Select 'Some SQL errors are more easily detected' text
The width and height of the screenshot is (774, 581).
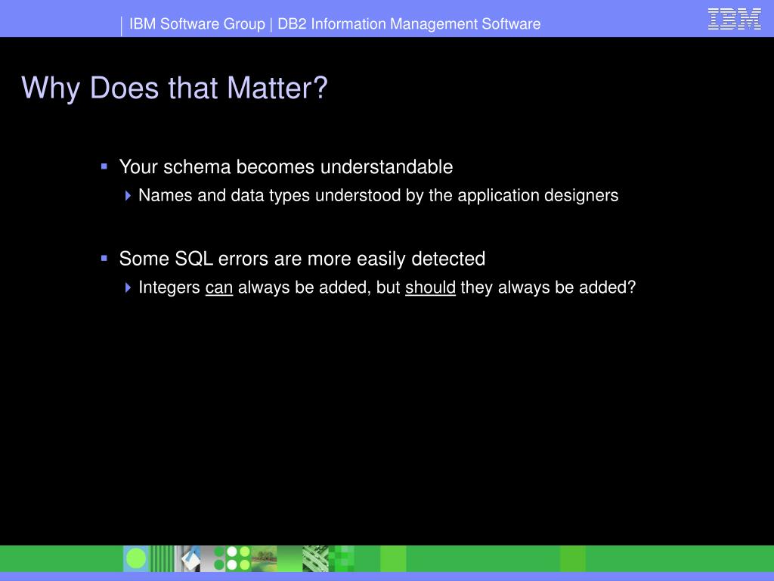[x=302, y=259]
